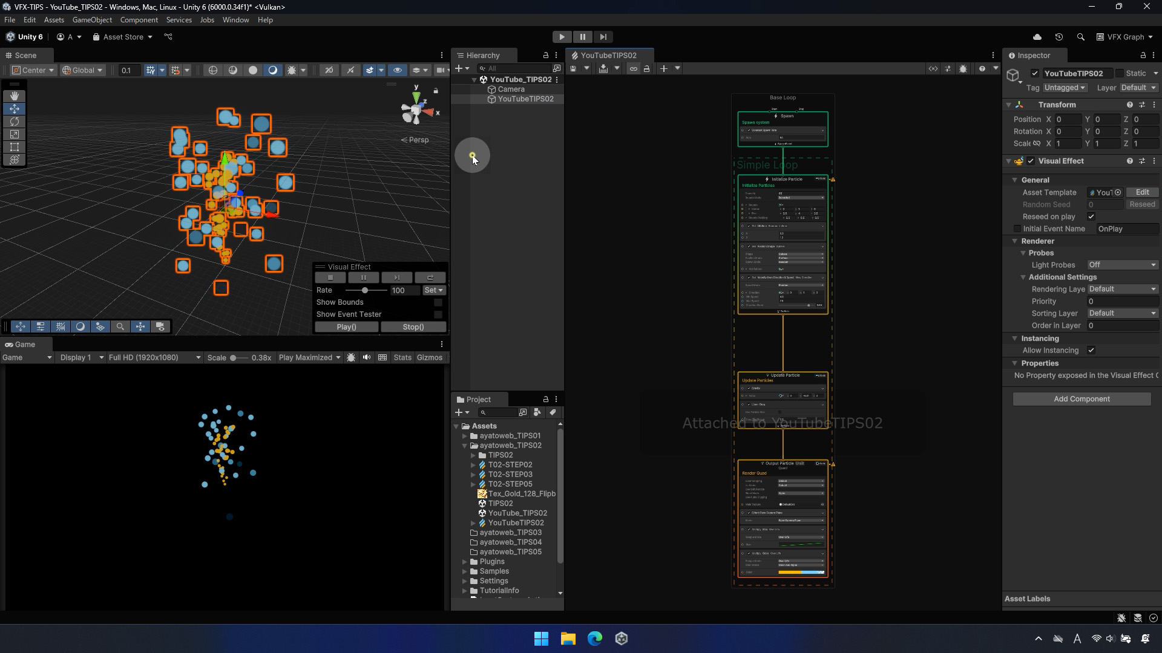Enable the Show Bounds checkbox
The height and width of the screenshot is (653, 1162).
point(438,302)
